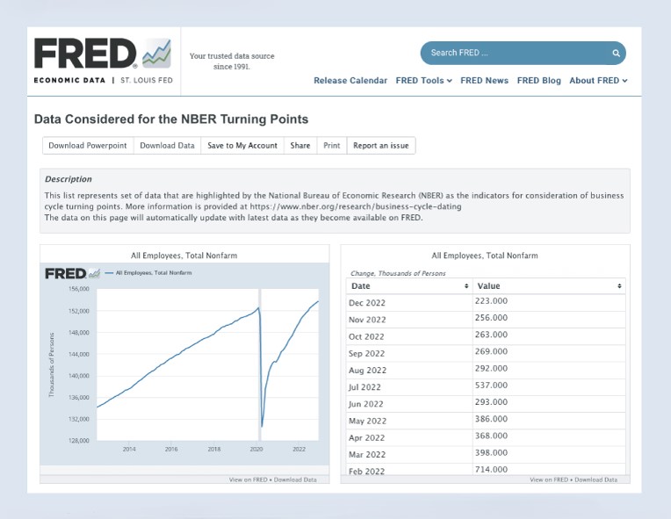Click the value 256.000
Image resolution: width=671 pixels, height=519 pixels.
(x=491, y=318)
